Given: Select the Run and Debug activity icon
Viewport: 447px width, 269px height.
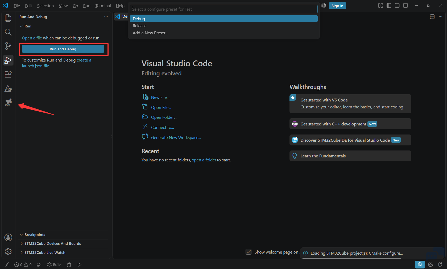Looking at the screenshot, I should tap(8, 60).
